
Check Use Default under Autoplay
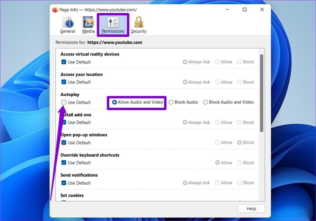click(64, 102)
